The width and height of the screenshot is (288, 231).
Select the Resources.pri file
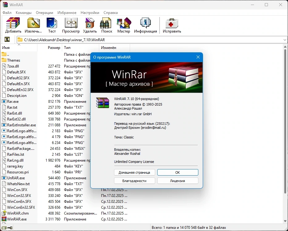[18, 172]
